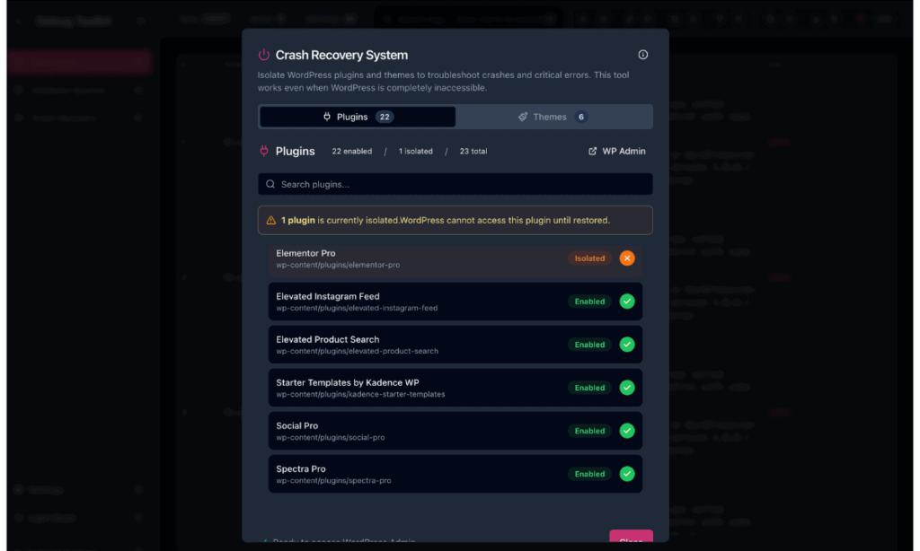Click the warning triangle icon in alert
The width and height of the screenshot is (920, 551).
click(x=270, y=221)
